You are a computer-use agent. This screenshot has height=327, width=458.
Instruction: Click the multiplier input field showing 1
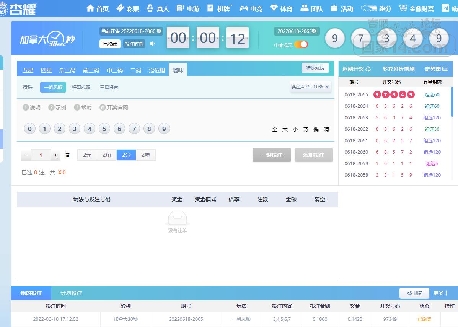(41, 155)
